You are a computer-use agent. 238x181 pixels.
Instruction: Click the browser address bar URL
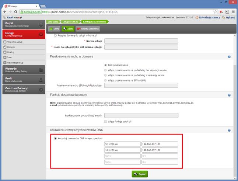(80, 12)
